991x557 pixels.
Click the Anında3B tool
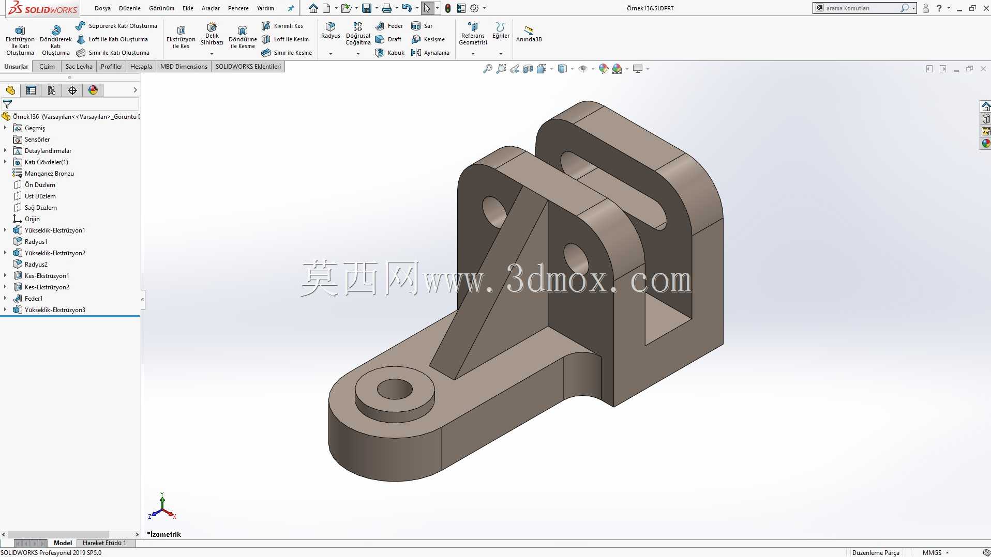pyautogui.click(x=529, y=34)
